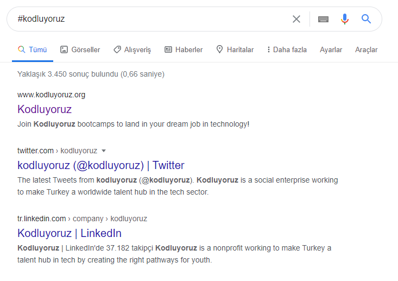The image size is (398, 281).
Task: Open the Haritalar tab
Action: point(235,49)
